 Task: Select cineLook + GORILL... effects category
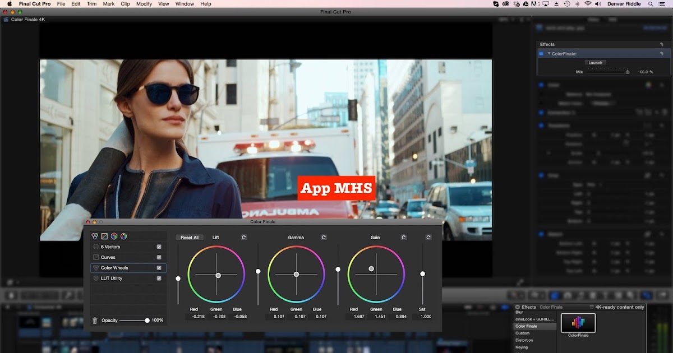536,319
